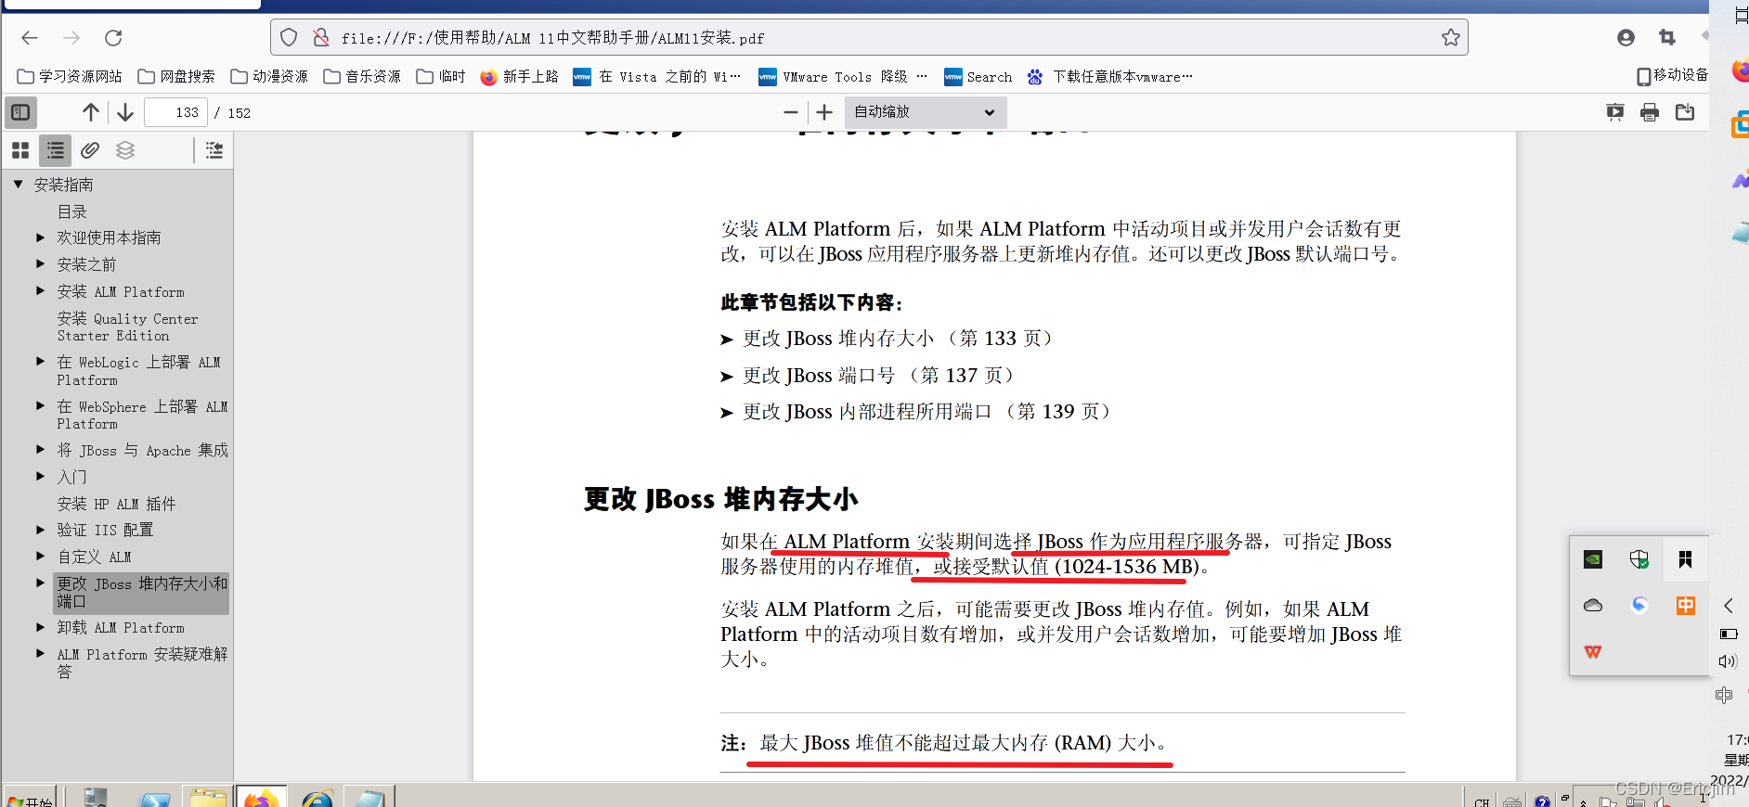Switch to presentation mode

pyautogui.click(x=1615, y=112)
